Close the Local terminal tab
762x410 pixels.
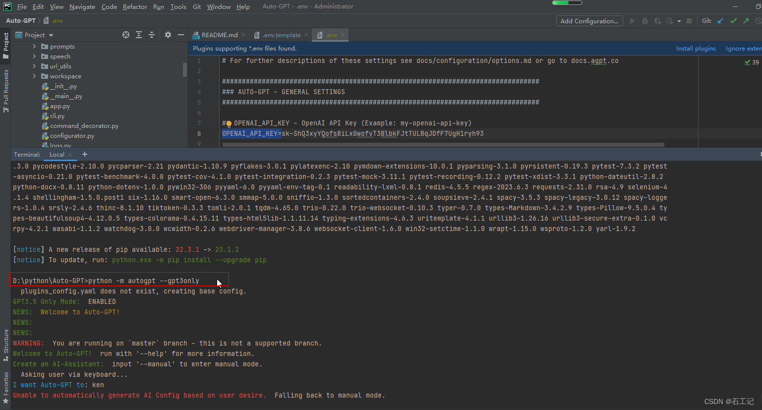coord(70,155)
